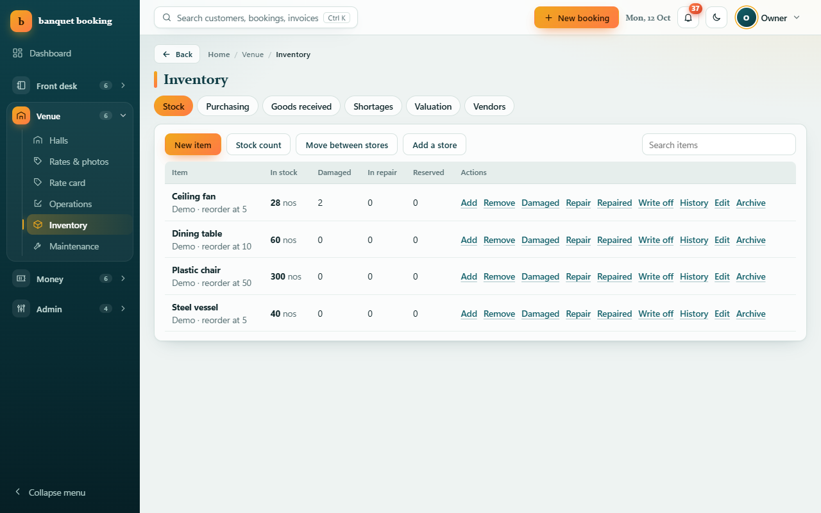
Task: Open the Shortages tab
Action: point(373,106)
